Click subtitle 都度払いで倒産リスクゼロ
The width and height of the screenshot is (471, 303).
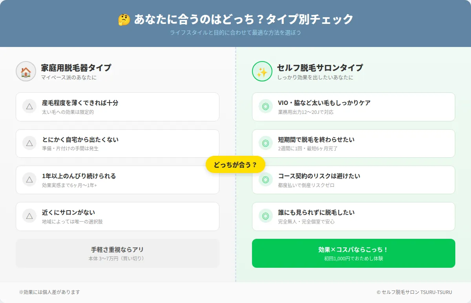pyautogui.click(x=306, y=185)
